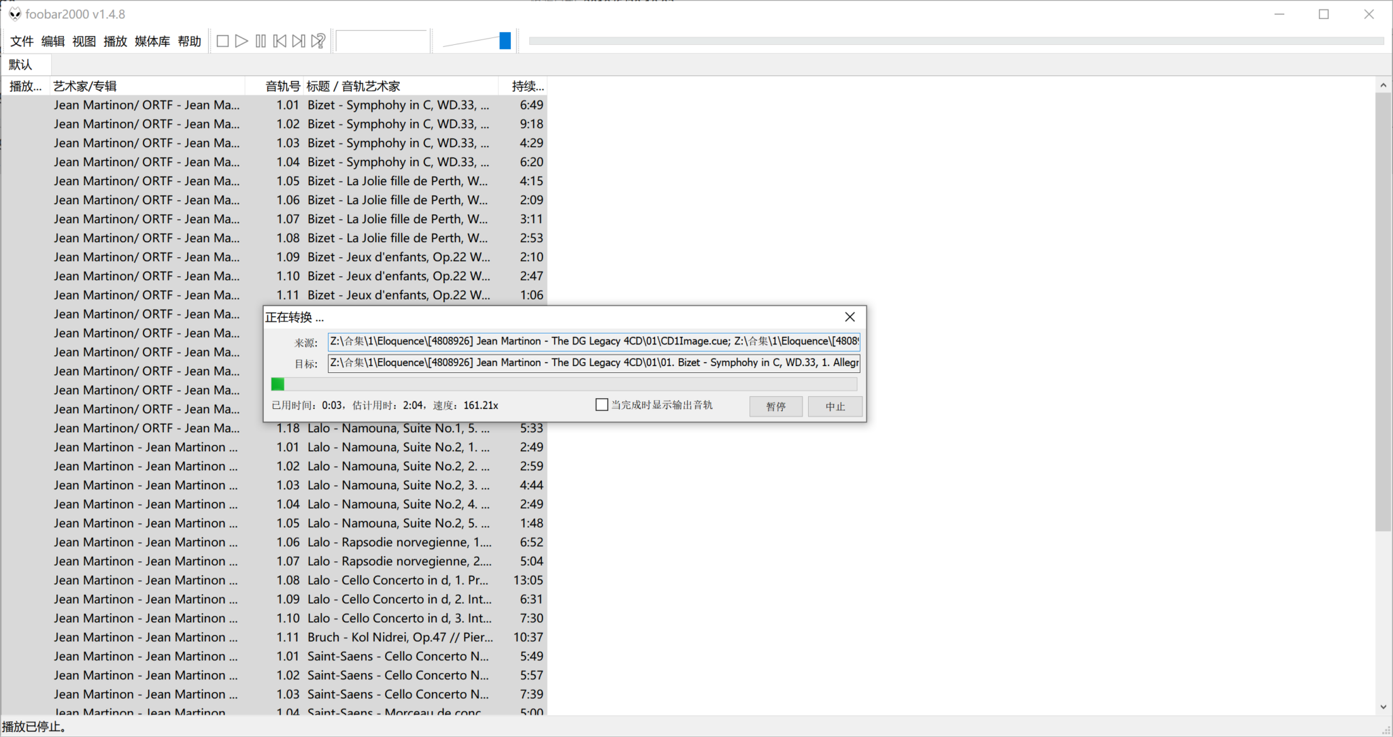The width and height of the screenshot is (1393, 737).
Task: Open the 播放 menu
Action: 116,42
